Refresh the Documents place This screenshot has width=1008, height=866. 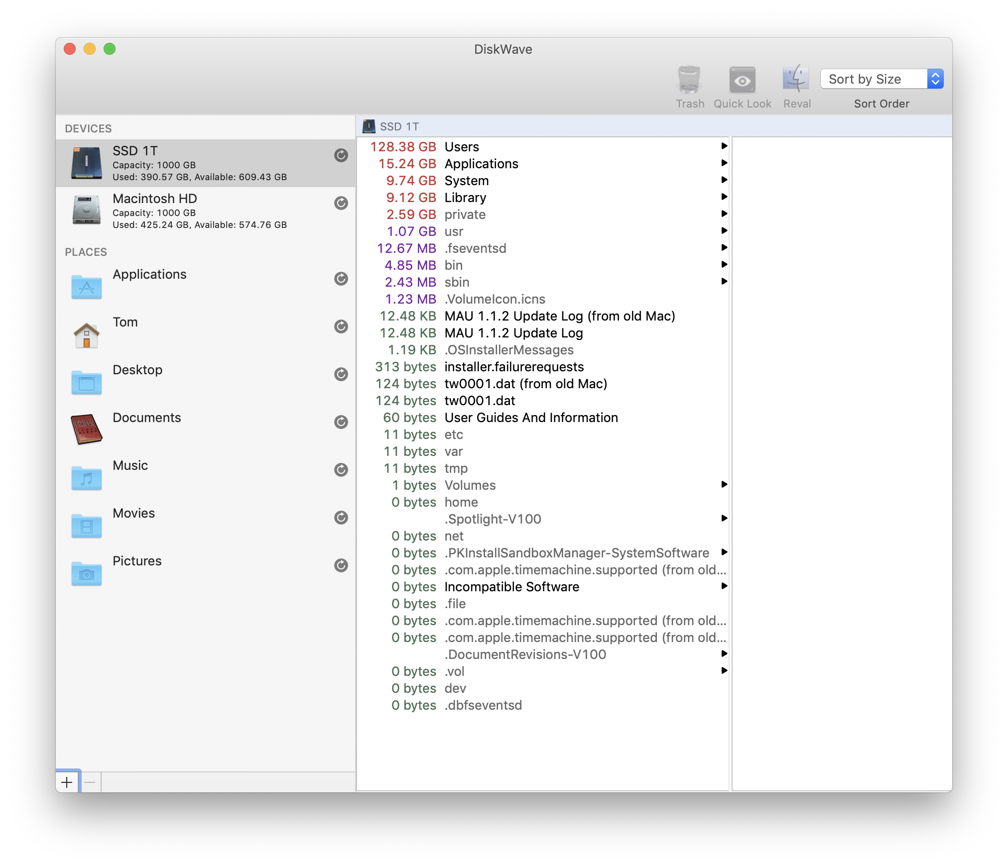tap(341, 422)
